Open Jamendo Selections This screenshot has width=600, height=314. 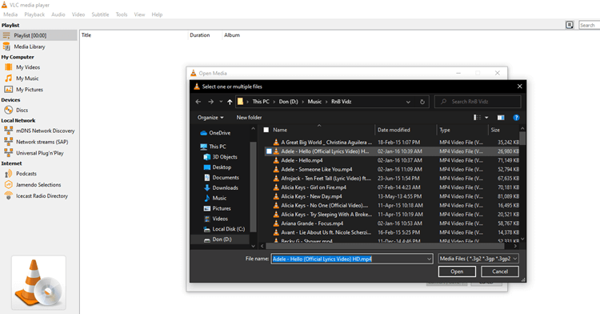(x=38, y=184)
